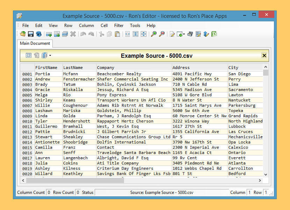Close the Example Source - 5000.csv document panel
Screen dimensions: 290x210
pos(264,55)
